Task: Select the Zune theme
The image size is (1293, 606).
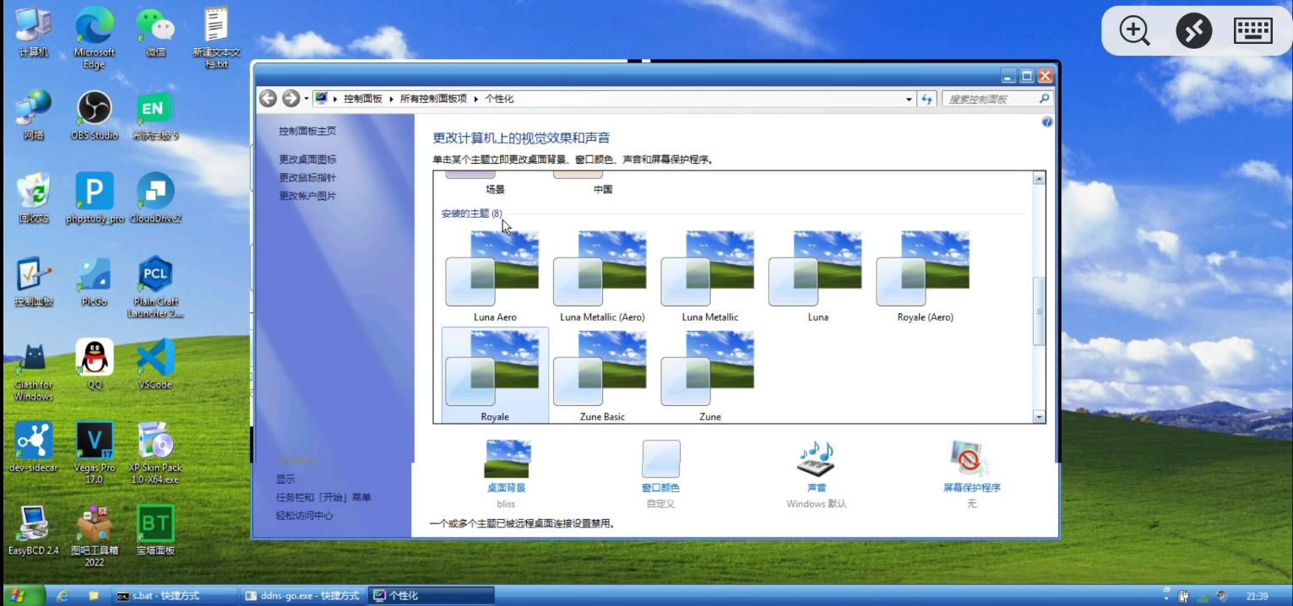Action: point(710,375)
